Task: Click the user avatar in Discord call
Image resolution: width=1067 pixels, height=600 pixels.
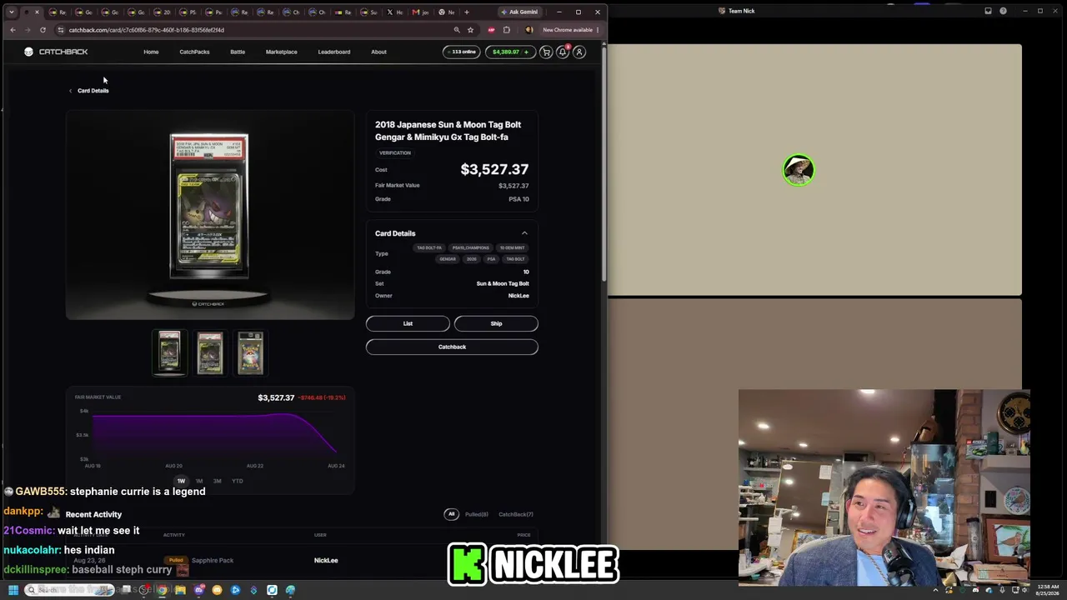Action: [x=799, y=170]
